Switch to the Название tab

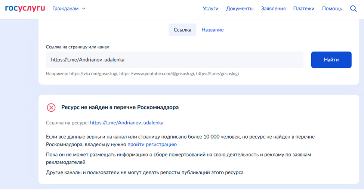pos(212,30)
